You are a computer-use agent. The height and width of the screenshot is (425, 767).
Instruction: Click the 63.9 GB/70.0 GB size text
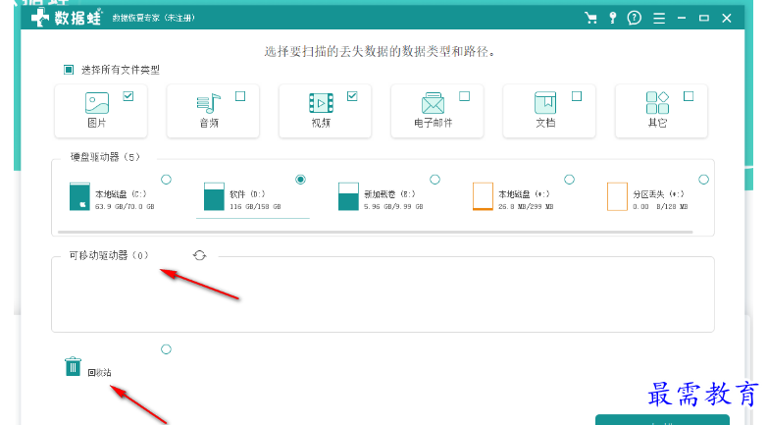click(125, 207)
